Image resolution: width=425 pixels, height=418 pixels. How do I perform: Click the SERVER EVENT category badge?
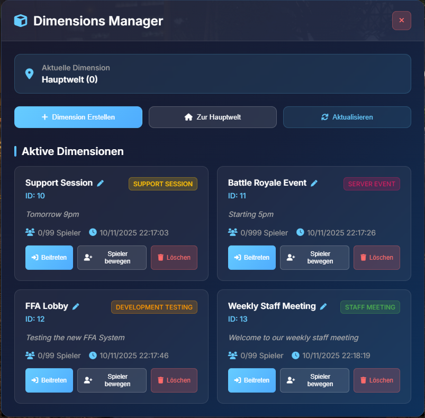(x=372, y=184)
